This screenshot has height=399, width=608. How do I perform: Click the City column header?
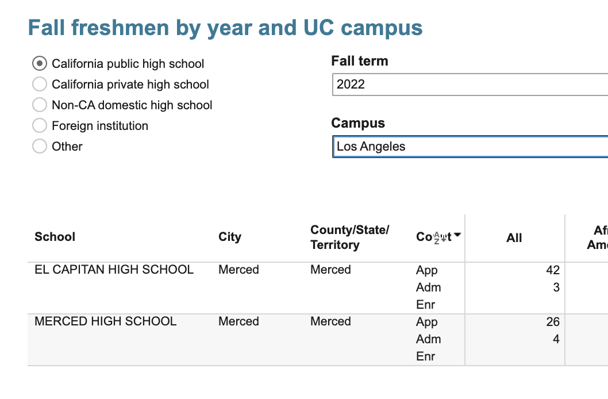tap(230, 237)
